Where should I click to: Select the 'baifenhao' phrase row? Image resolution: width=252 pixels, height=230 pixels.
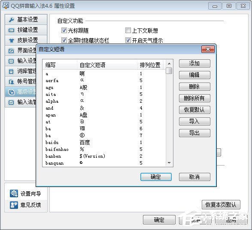click(104, 149)
